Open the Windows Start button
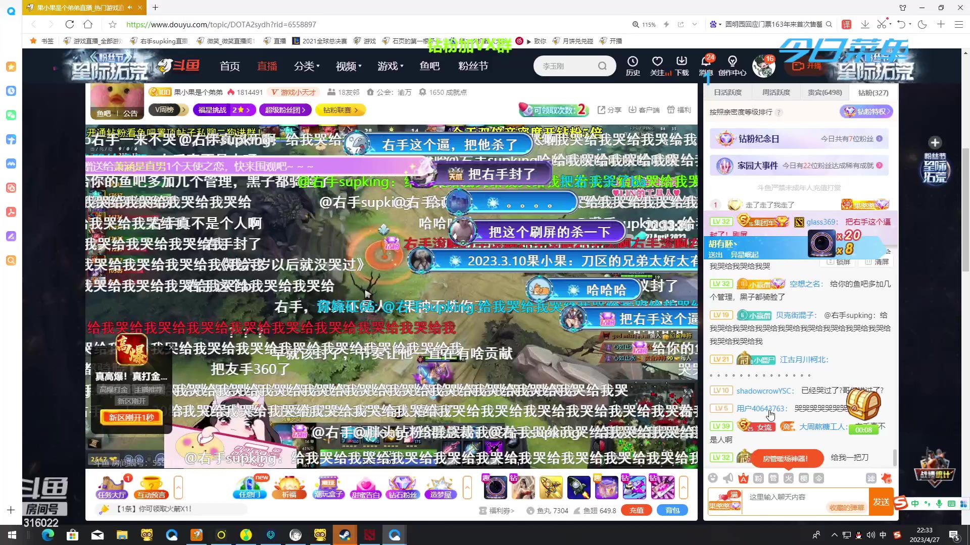 click(x=12, y=535)
